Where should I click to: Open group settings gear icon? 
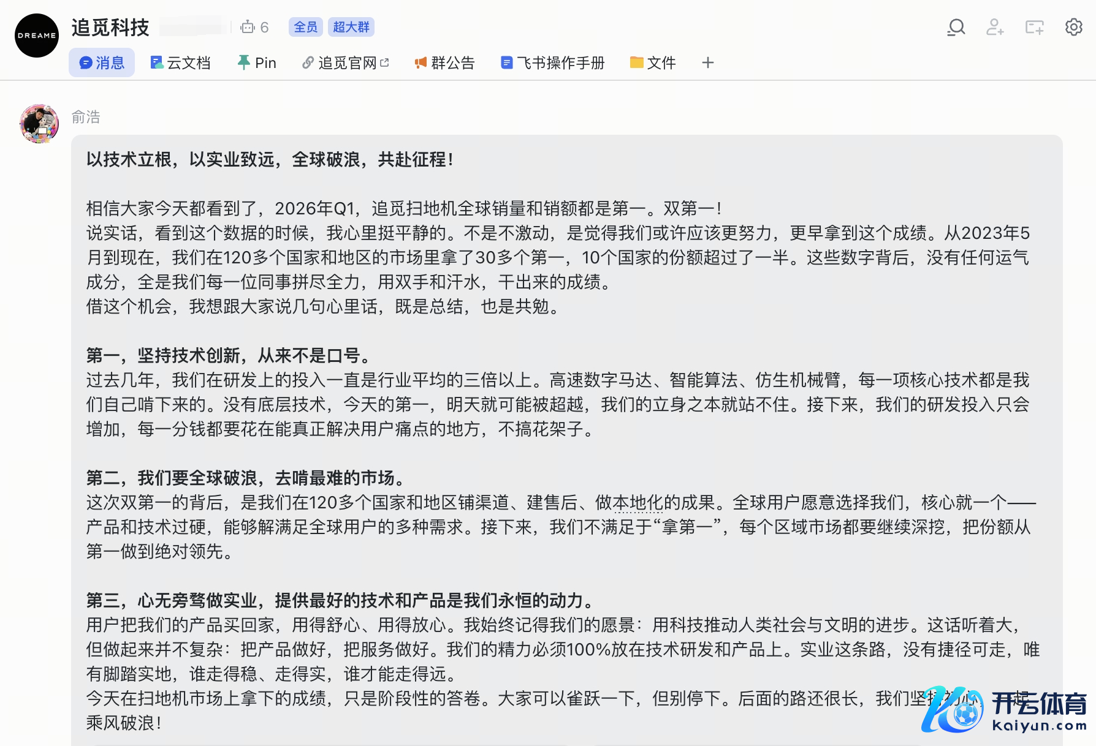click(1074, 27)
